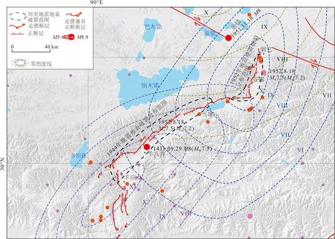Image resolution: width=335 pixels, height=239 pixels.
Task: Click the 1411.09.29 M8(Mw7.5) label
Action: point(183,149)
